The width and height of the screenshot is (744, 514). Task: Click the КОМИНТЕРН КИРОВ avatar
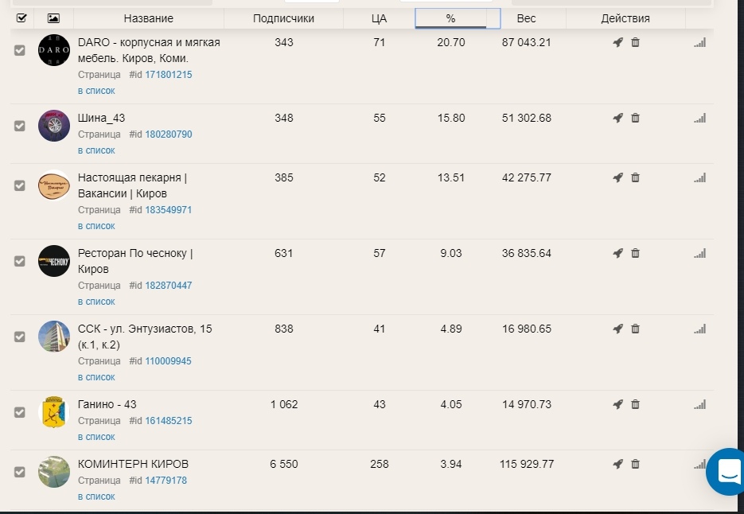tap(54, 471)
